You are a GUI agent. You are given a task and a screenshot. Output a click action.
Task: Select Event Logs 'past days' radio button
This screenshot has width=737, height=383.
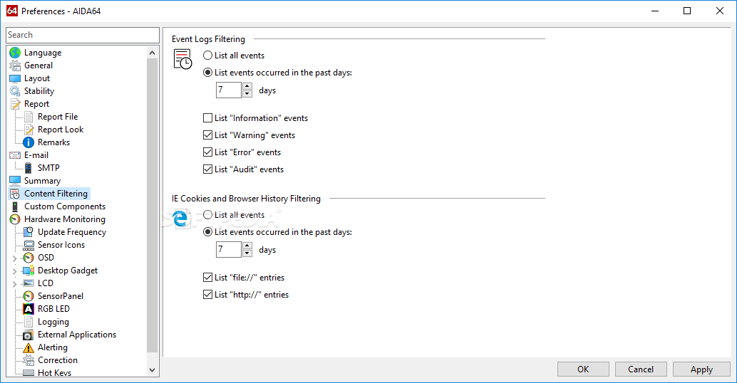click(207, 73)
